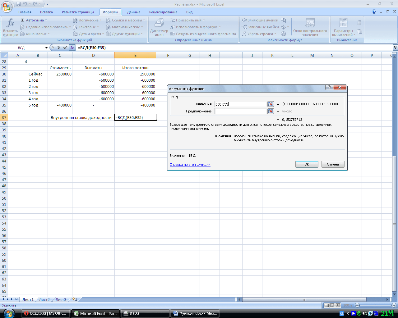
Task: Click the fx insert function icon in the formula bar
Action: pos(72,48)
